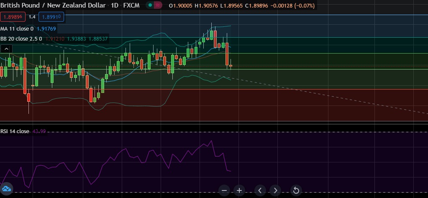Click the 1D interval label
The image size is (428, 198).
point(113,5)
